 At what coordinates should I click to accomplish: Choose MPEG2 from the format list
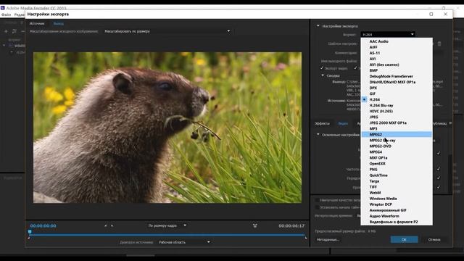coord(397,134)
